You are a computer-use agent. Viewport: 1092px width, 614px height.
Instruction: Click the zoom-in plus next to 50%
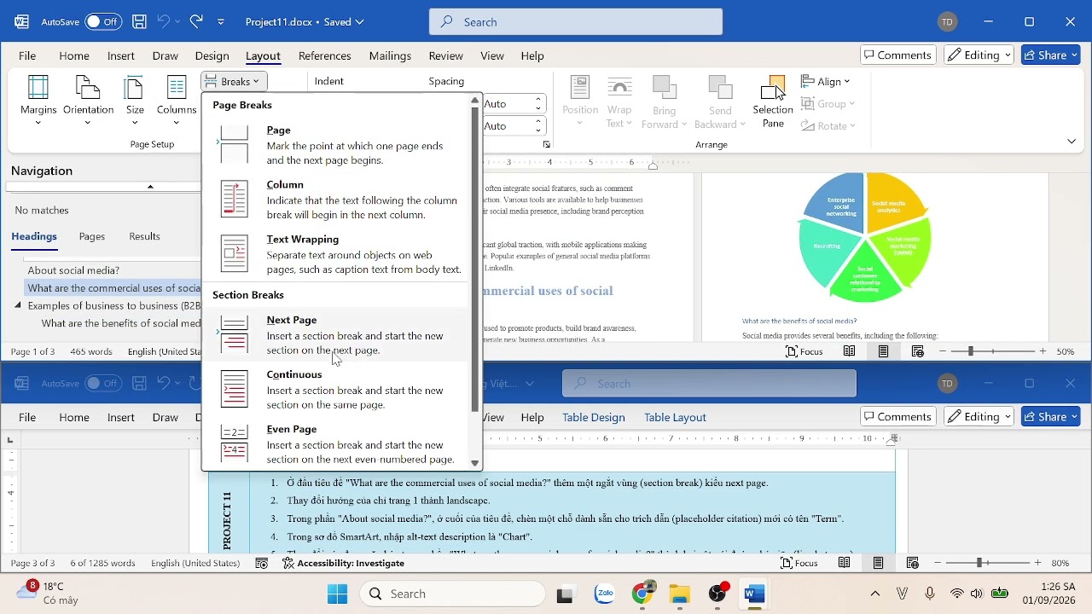[x=1043, y=351]
